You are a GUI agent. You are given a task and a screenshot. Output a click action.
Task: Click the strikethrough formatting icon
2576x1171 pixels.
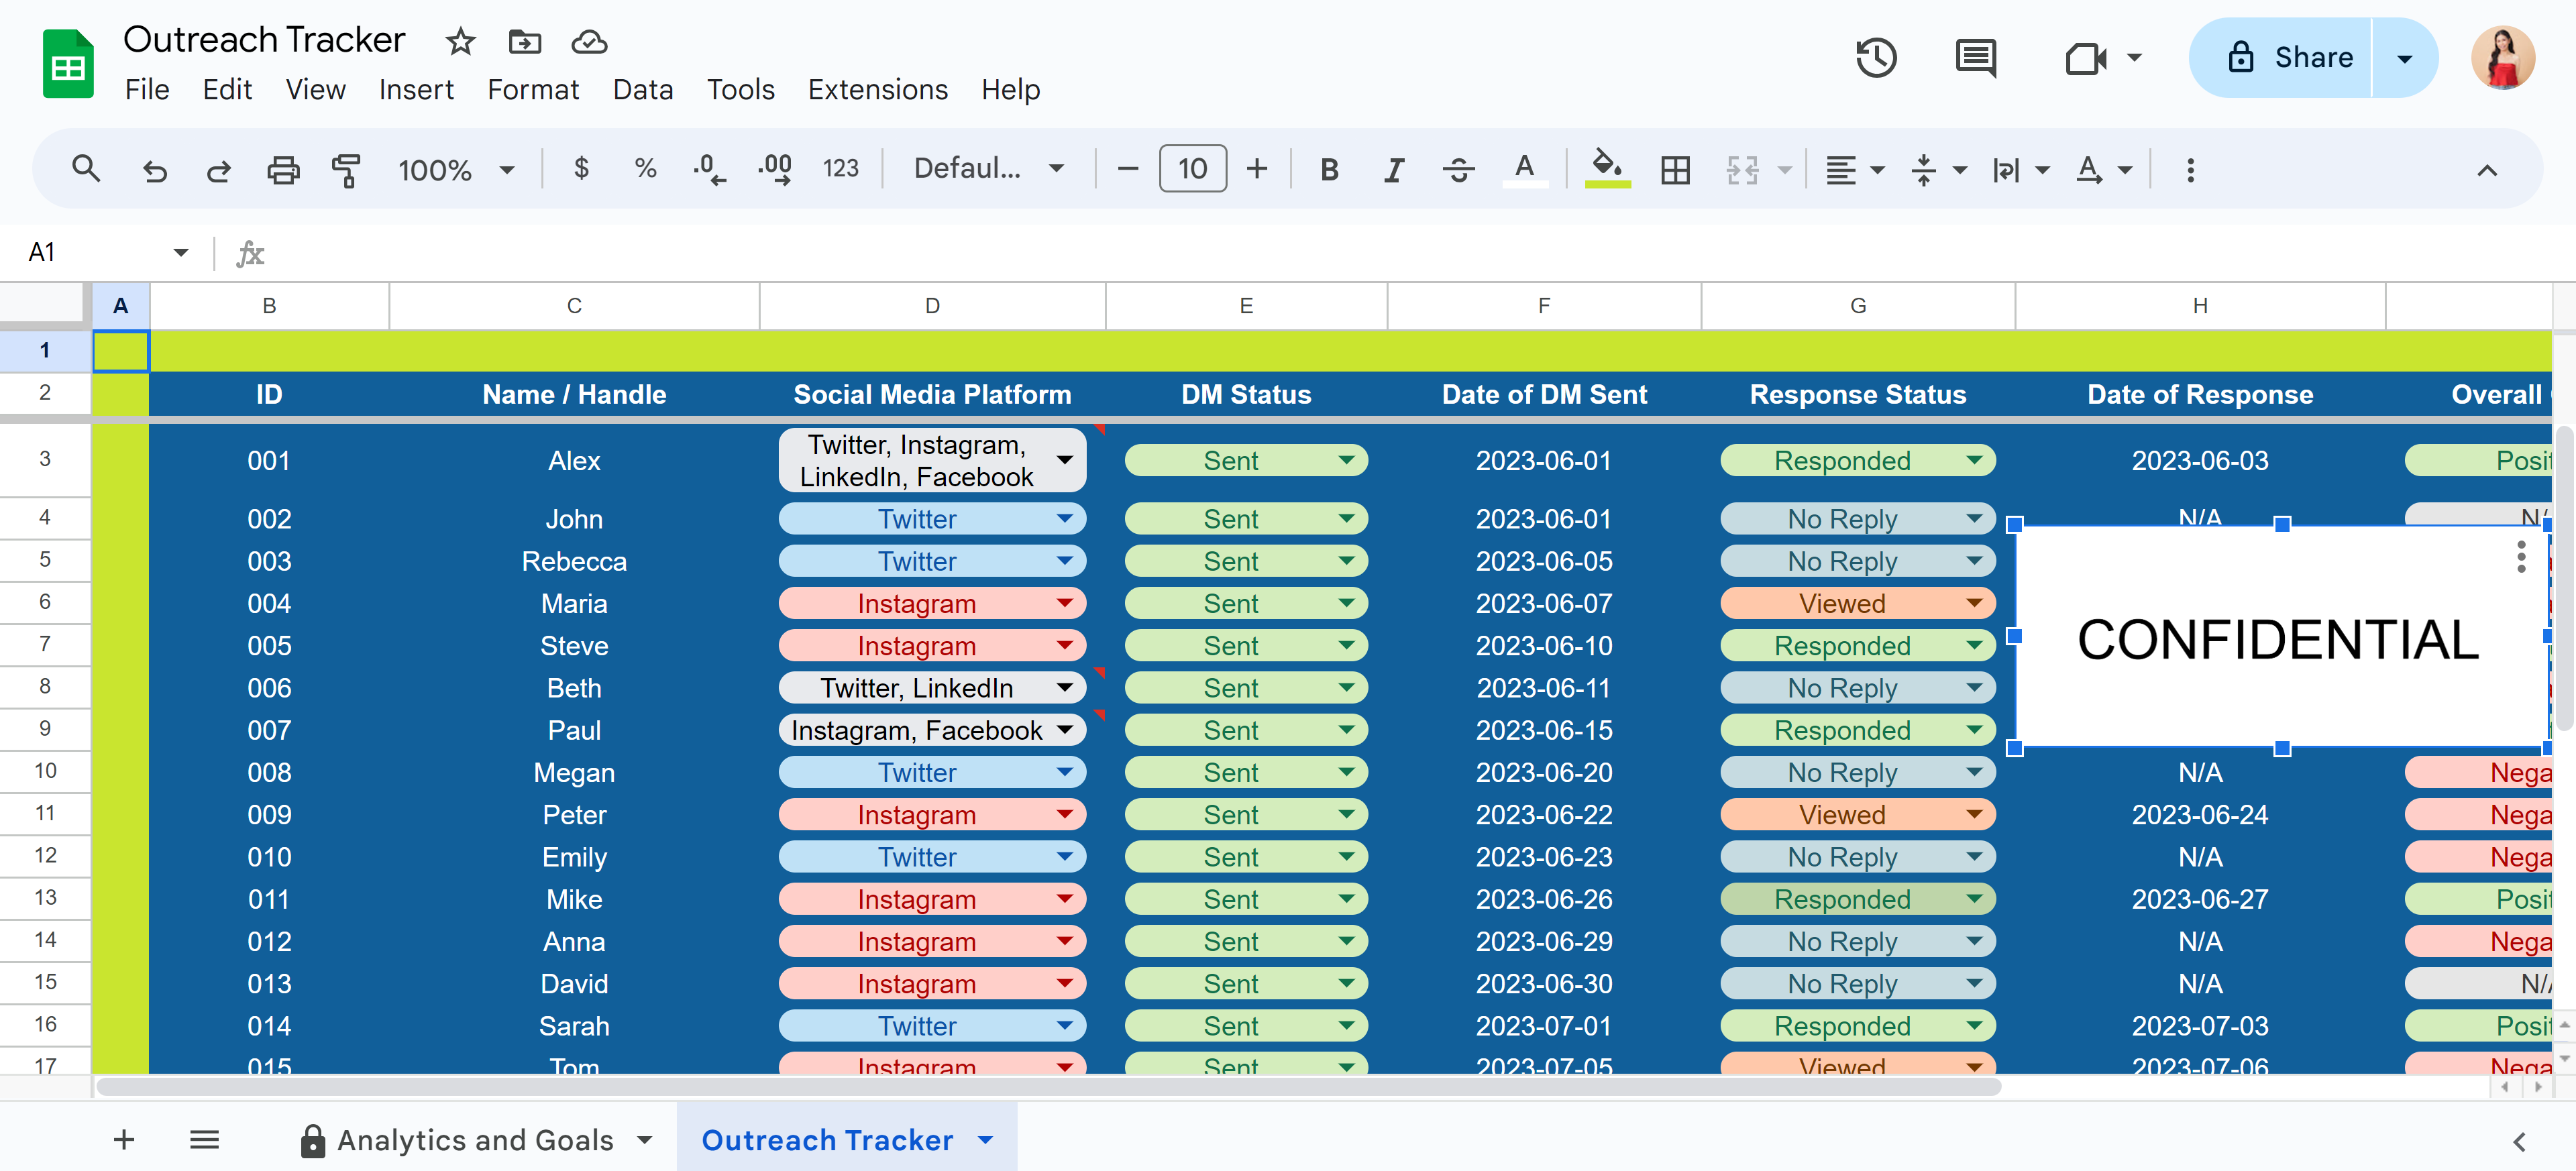[1458, 170]
